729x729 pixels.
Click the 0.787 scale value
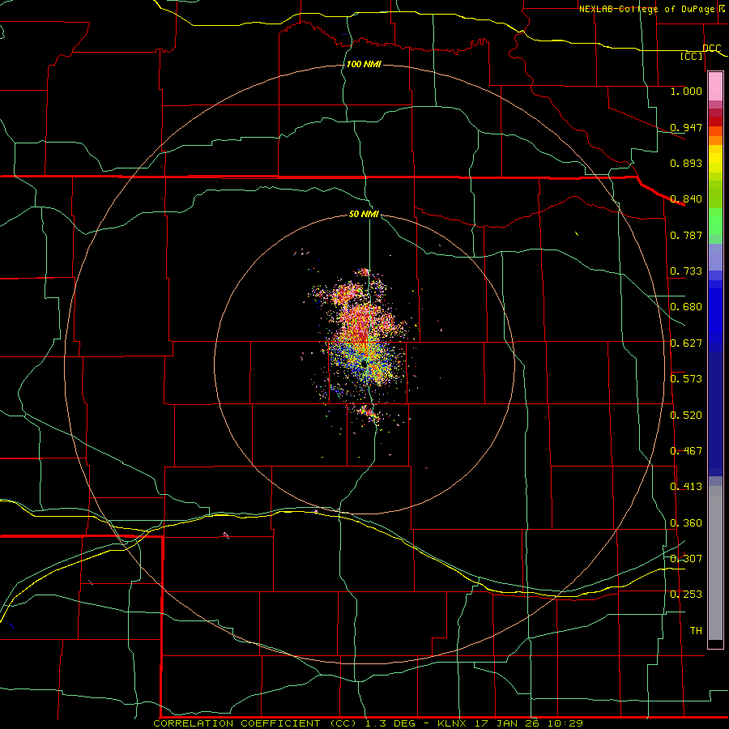686,235
